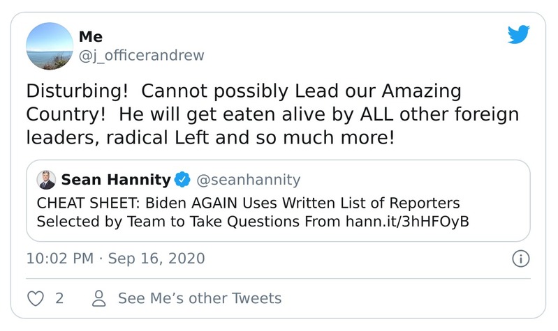The image size is (558, 331).
Task: Open Sean Hannity's name in quoted tweet
Action: tap(116, 180)
